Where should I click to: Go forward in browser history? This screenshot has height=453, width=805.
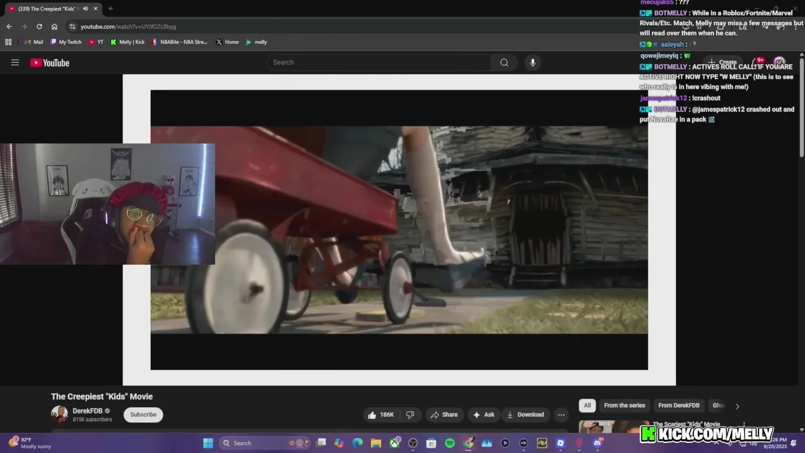[x=24, y=26]
